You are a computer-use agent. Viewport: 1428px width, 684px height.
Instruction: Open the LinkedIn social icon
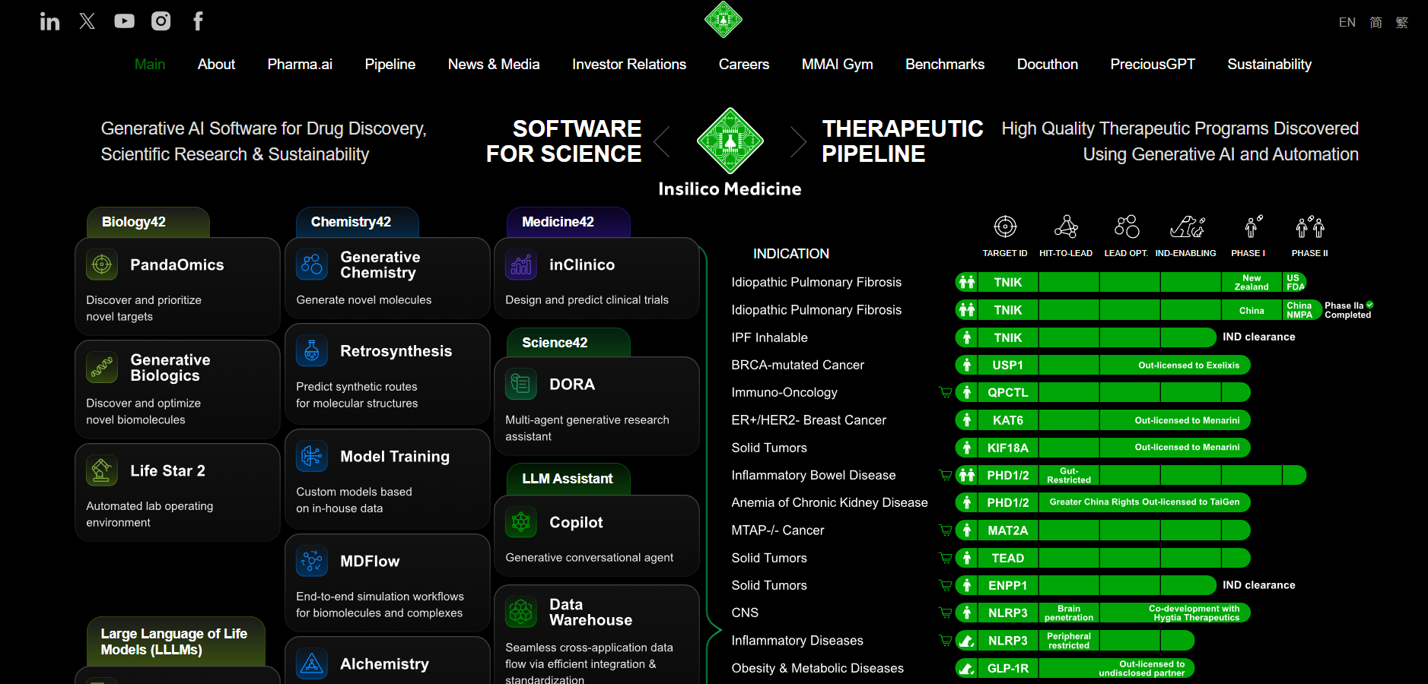[x=50, y=21]
